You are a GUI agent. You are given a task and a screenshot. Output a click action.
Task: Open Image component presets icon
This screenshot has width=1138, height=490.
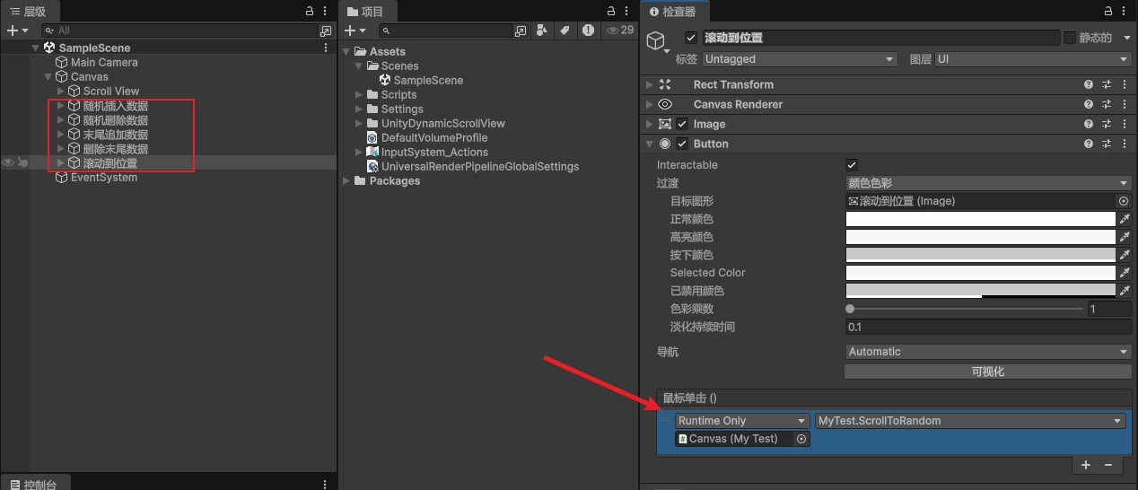(1107, 124)
